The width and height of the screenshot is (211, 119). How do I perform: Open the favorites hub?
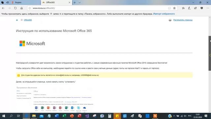tap(183, 8)
